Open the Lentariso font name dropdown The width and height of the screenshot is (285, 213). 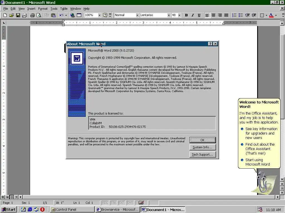pos(169,15)
